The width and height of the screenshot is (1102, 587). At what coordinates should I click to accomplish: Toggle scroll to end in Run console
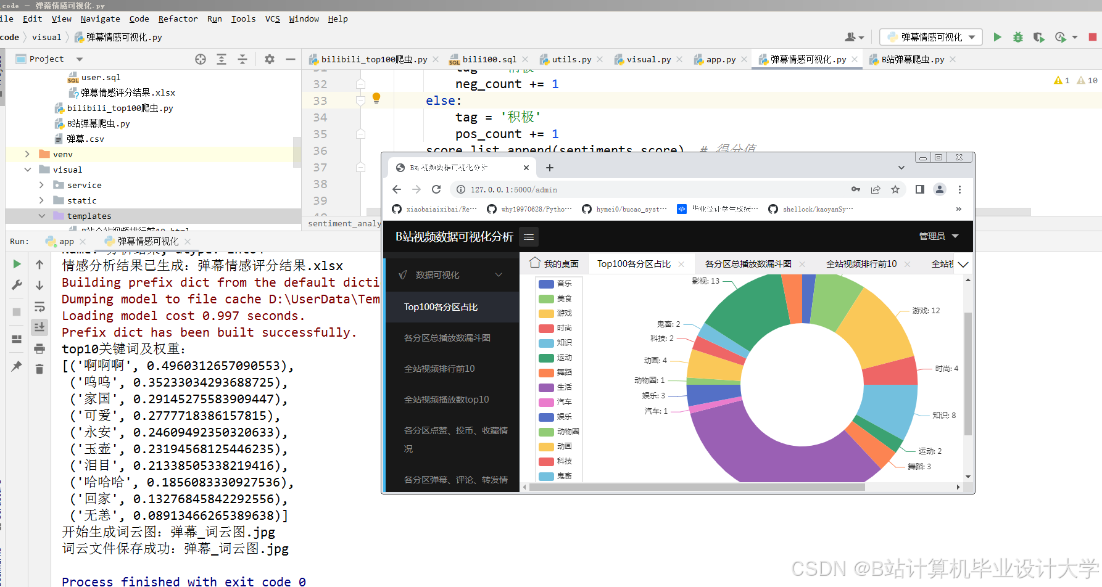click(39, 327)
